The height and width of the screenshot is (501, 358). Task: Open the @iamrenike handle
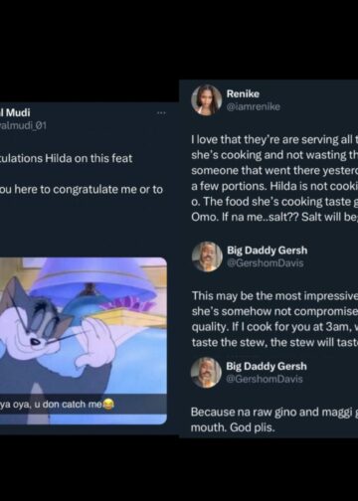click(x=254, y=106)
